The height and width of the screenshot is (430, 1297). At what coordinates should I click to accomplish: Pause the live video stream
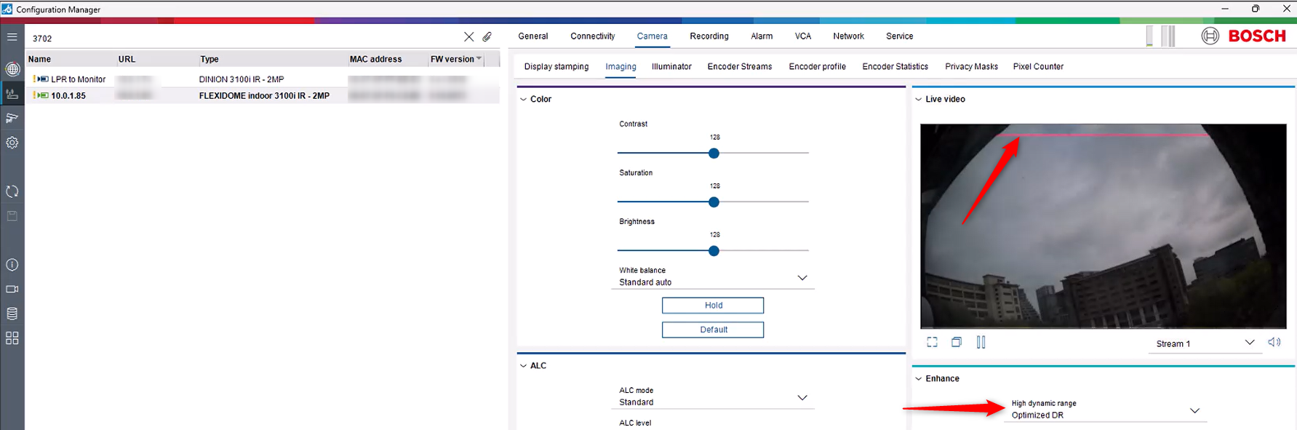pyautogui.click(x=981, y=342)
